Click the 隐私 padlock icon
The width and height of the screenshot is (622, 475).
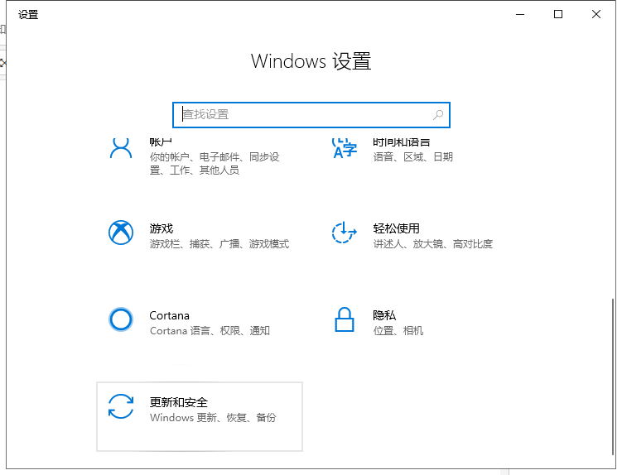[x=345, y=319]
